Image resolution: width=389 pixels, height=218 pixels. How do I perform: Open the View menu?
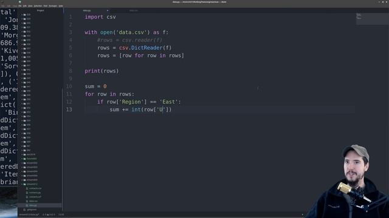30,6
